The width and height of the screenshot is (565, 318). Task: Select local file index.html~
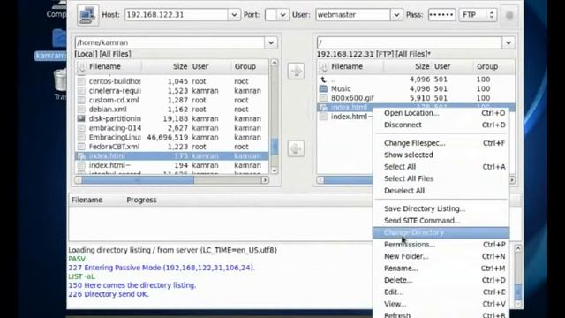click(172, 165)
